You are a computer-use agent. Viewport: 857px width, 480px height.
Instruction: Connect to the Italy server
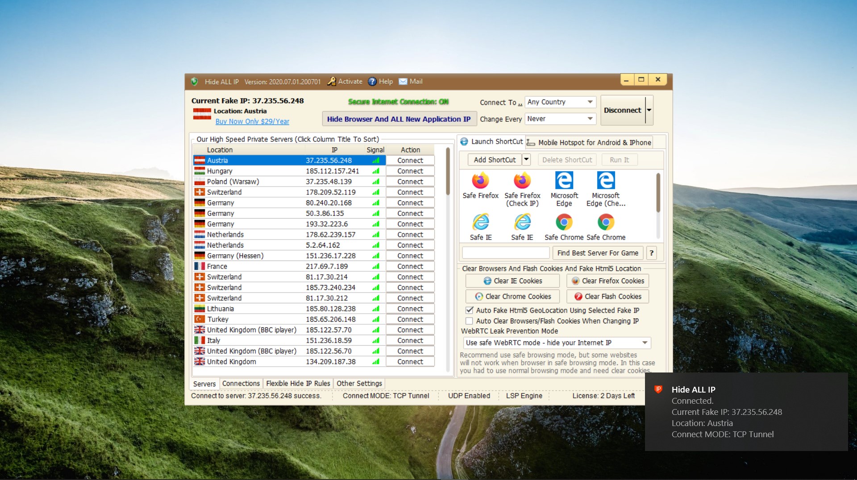(410, 340)
